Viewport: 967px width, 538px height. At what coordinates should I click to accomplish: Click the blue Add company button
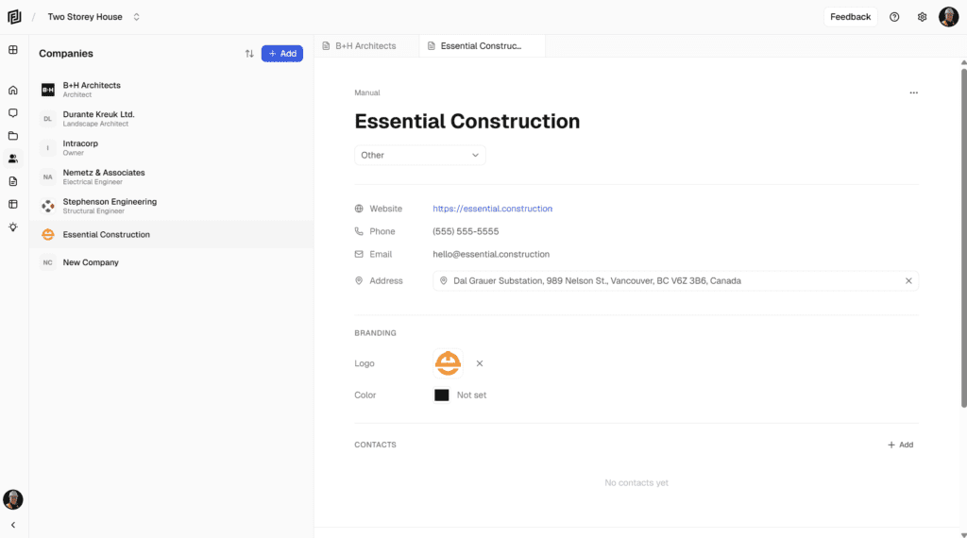coord(282,54)
